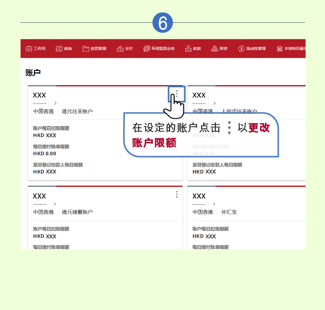Click the 工作列 briefcase icon
Screen dimensions: 325x310
(x=29, y=49)
